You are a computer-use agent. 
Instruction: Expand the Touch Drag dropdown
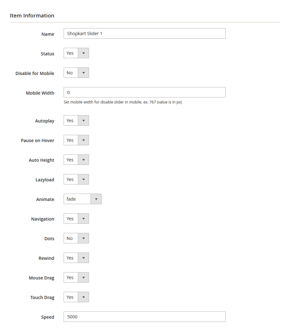coord(76,297)
